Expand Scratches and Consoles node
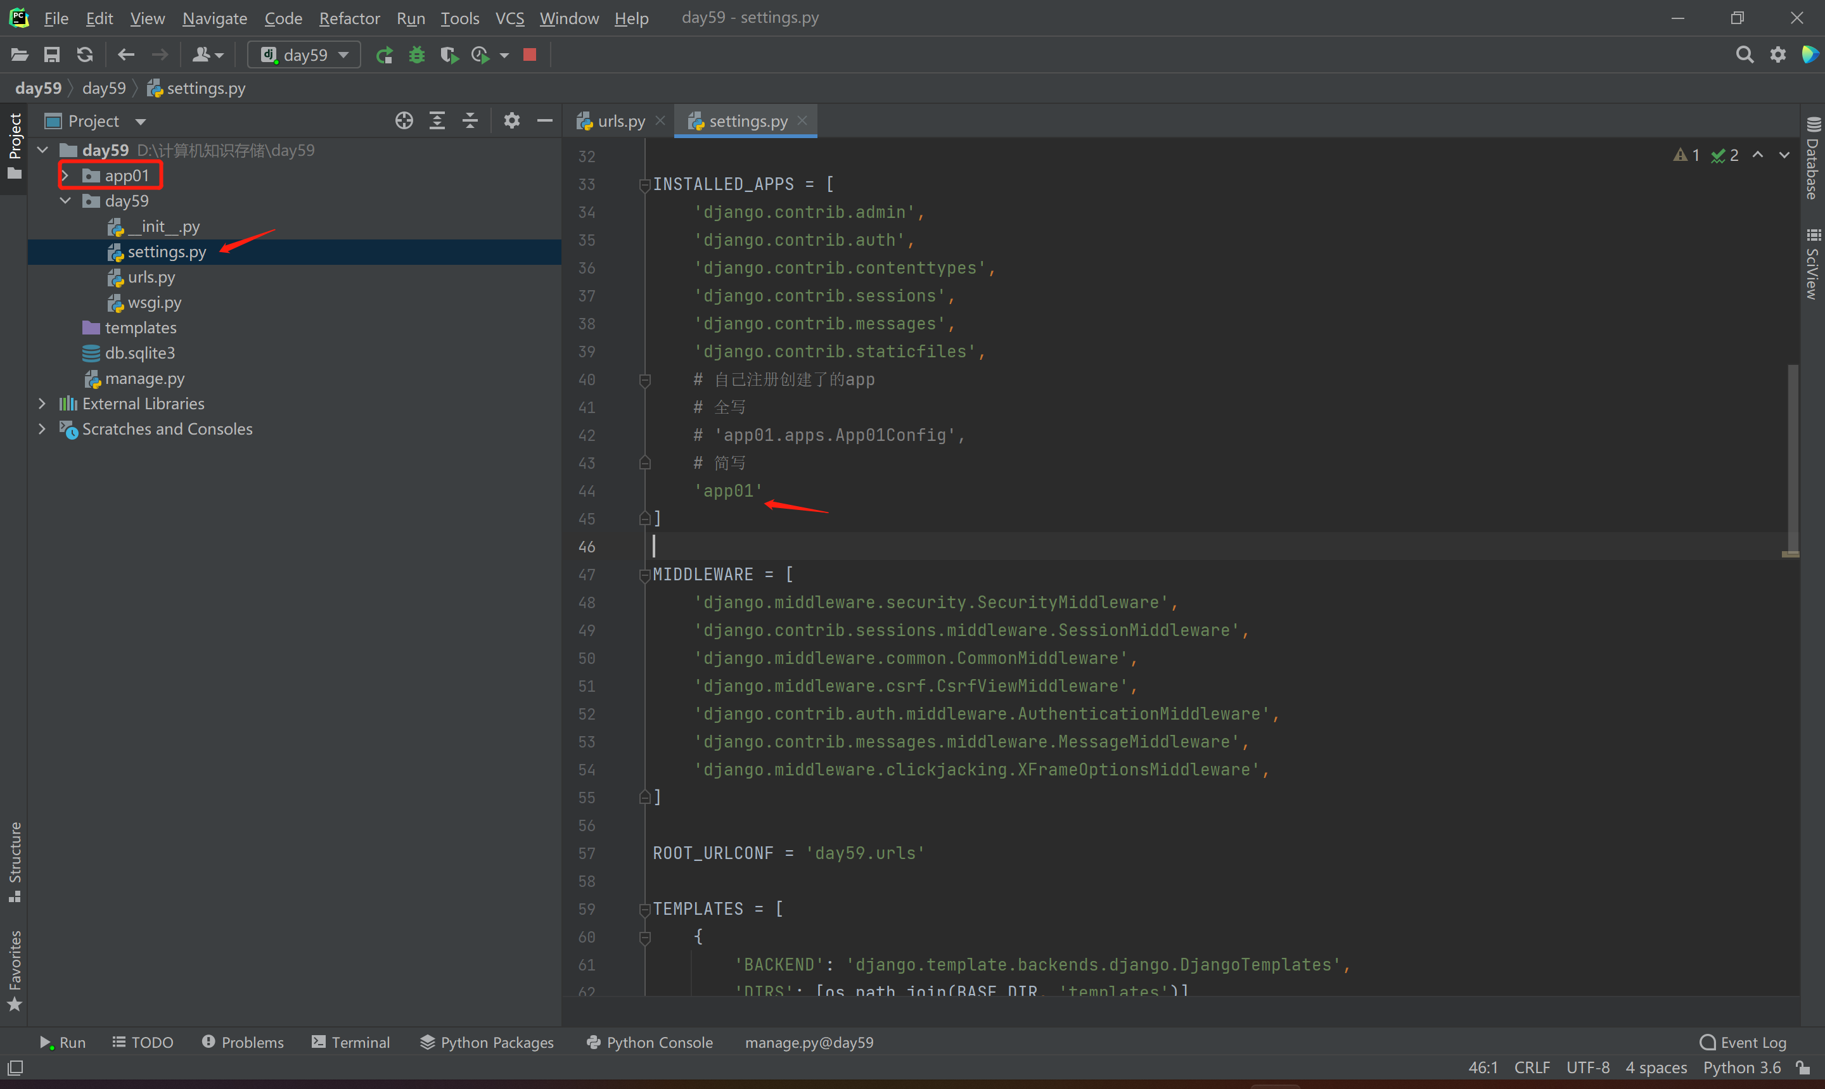Image resolution: width=1825 pixels, height=1089 pixels. tap(42, 430)
